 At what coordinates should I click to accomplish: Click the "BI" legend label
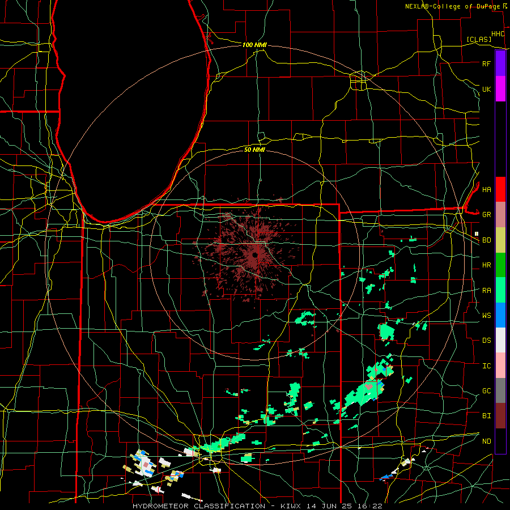point(486,416)
